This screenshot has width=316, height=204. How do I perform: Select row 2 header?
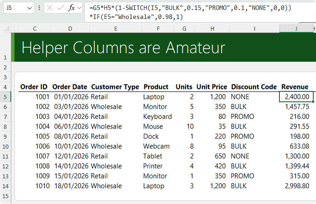point(5,67)
